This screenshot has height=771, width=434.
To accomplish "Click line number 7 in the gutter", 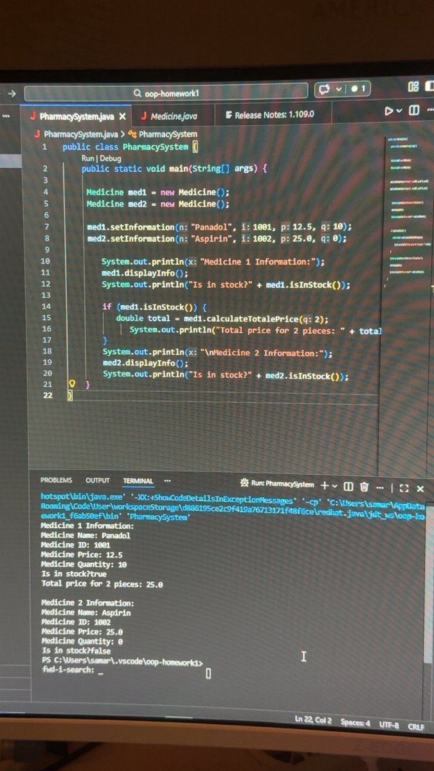I will pos(46,227).
